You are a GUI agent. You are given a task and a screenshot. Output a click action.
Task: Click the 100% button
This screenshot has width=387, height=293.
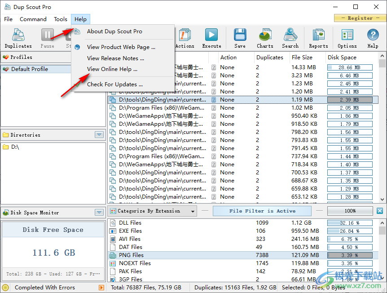tap(350, 211)
